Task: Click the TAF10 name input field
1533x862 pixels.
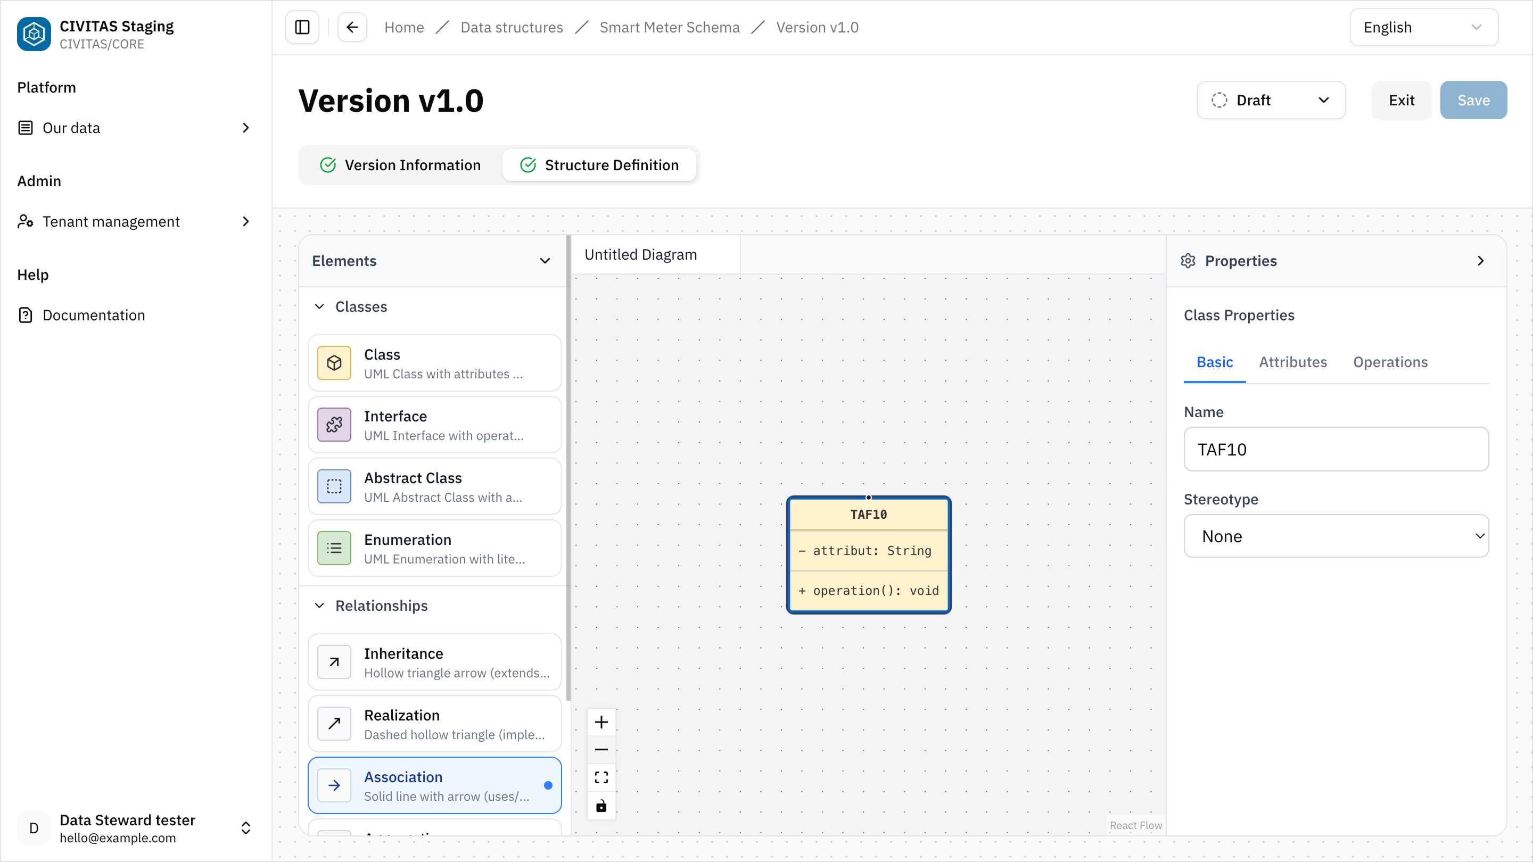Action: tap(1336, 449)
